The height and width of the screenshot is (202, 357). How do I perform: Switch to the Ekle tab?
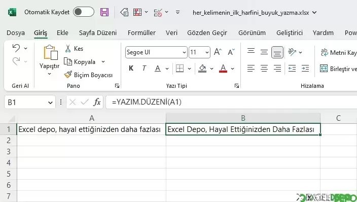point(62,33)
